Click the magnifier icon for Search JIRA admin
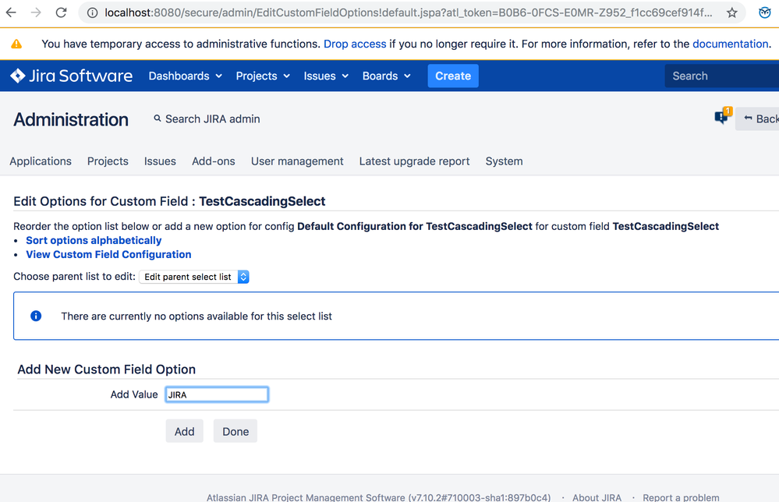 (x=157, y=118)
